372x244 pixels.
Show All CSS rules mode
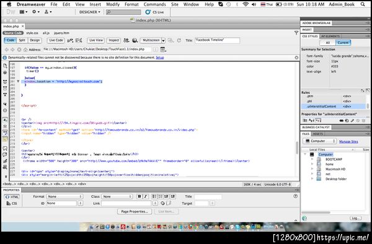click(327, 43)
